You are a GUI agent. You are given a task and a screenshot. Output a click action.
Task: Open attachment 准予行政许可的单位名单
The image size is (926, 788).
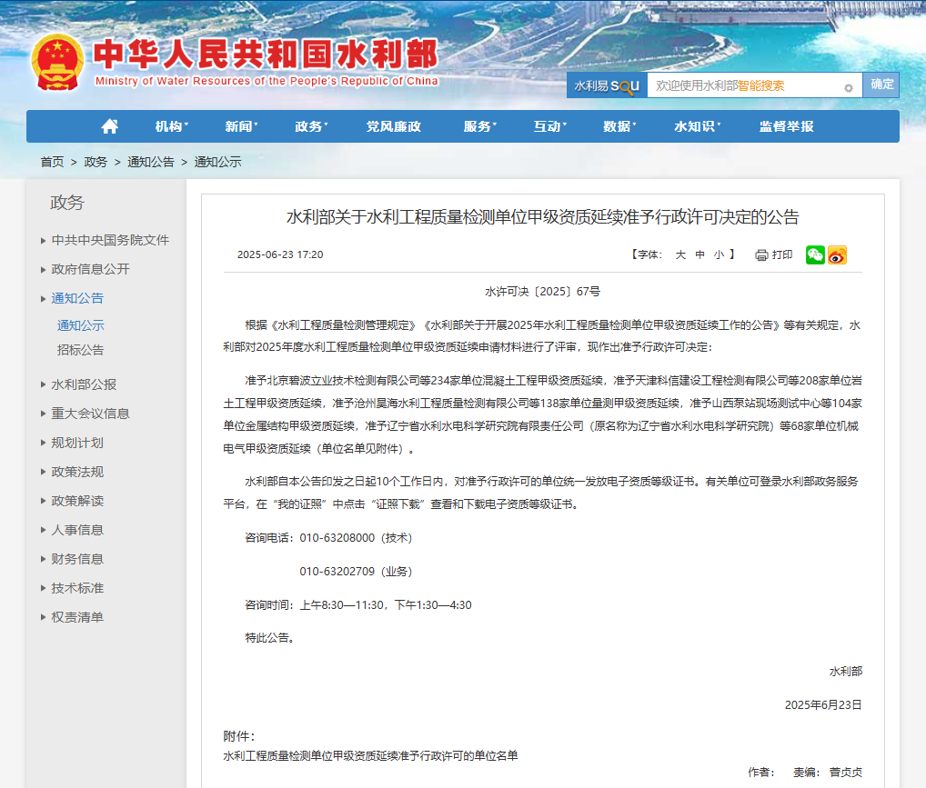click(x=370, y=755)
